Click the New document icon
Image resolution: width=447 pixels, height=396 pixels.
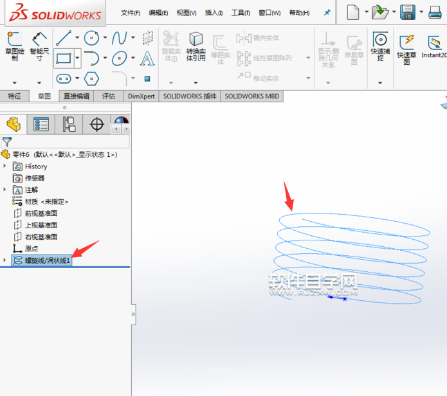(353, 12)
